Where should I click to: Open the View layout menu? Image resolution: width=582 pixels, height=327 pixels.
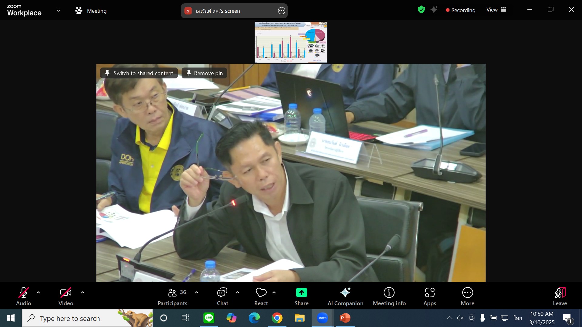point(496,10)
